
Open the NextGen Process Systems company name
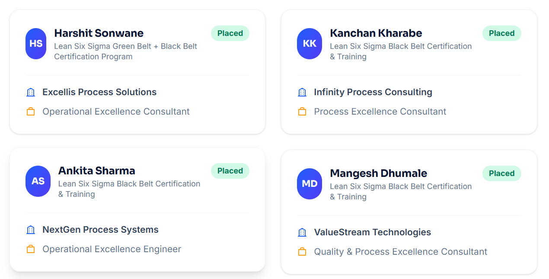tap(100, 230)
